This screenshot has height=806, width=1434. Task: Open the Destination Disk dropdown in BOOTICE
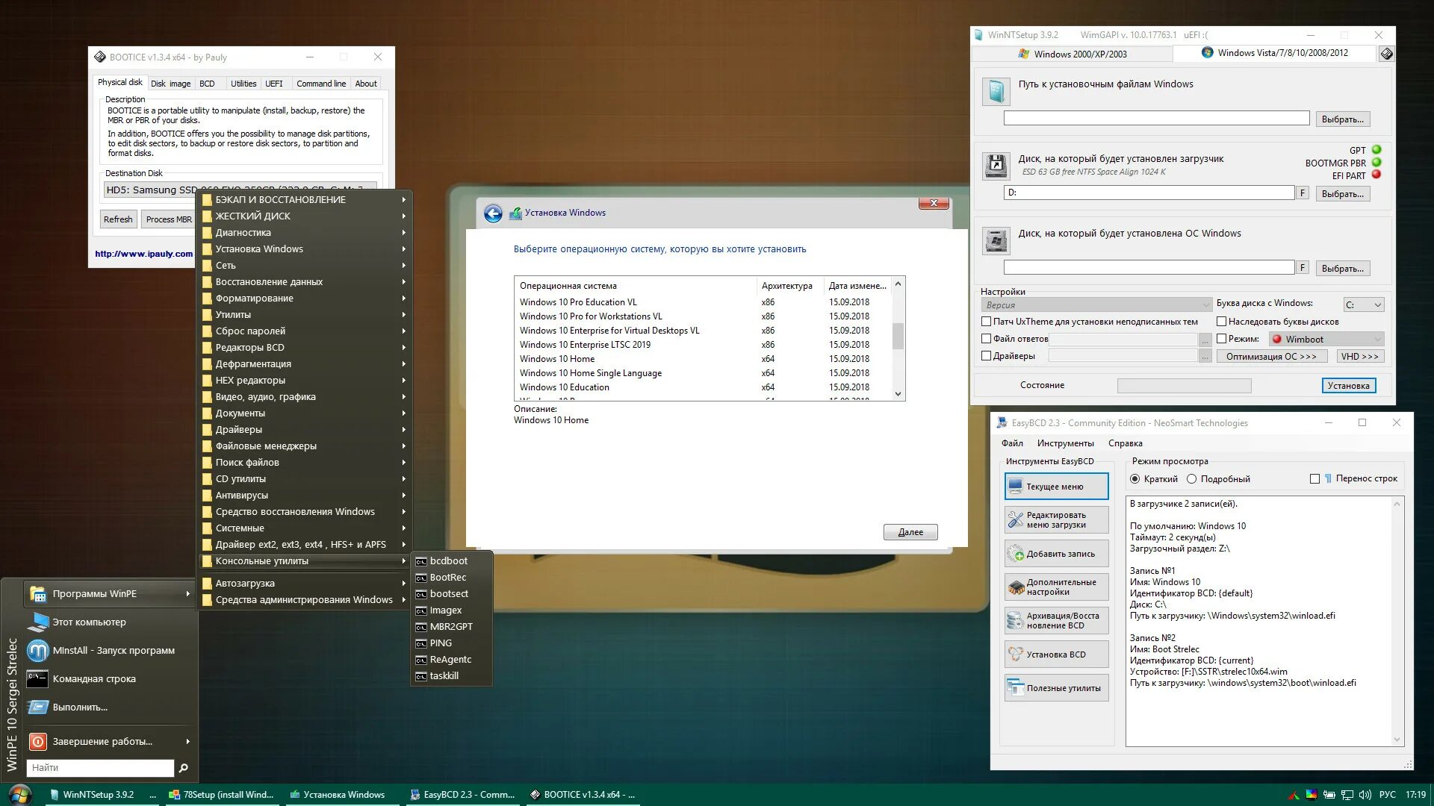coord(239,190)
